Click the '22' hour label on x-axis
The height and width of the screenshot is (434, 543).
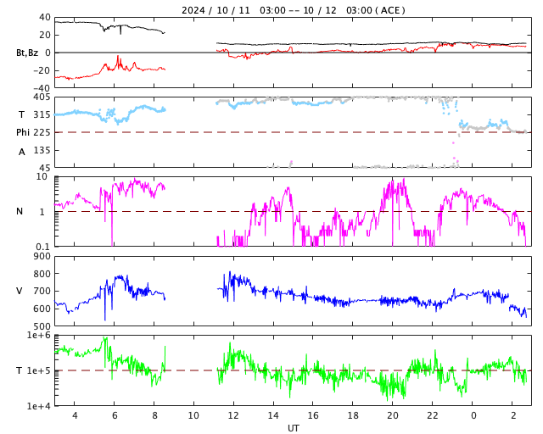[432, 415]
